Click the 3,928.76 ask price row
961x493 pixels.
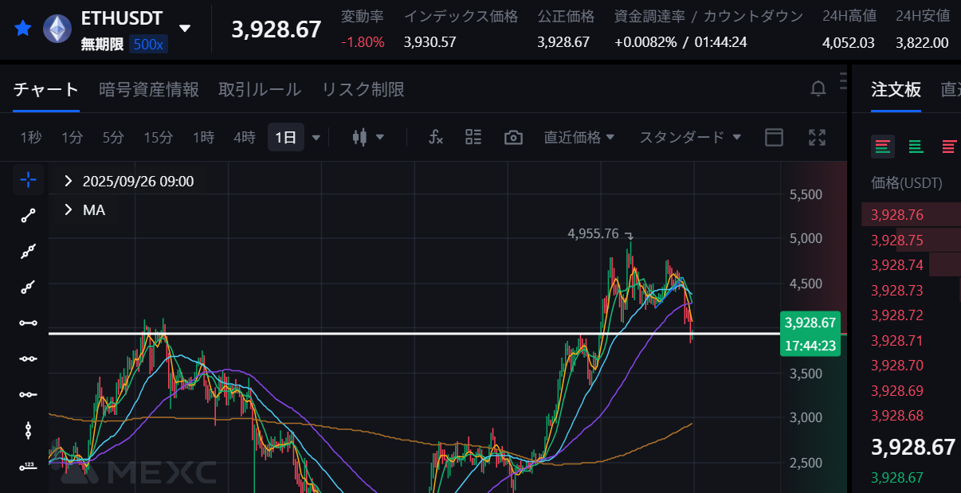pyautogui.click(x=897, y=214)
